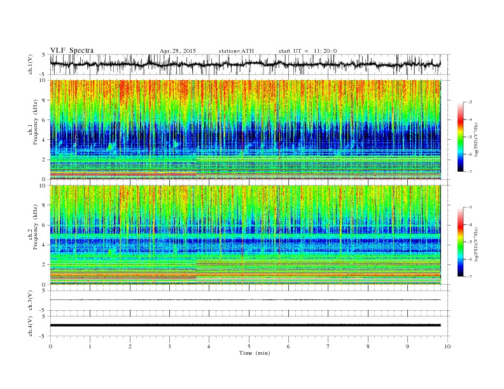Click time-axis tick label "4" below ch.4
The width and height of the screenshot is (504, 389).
tap(209, 346)
